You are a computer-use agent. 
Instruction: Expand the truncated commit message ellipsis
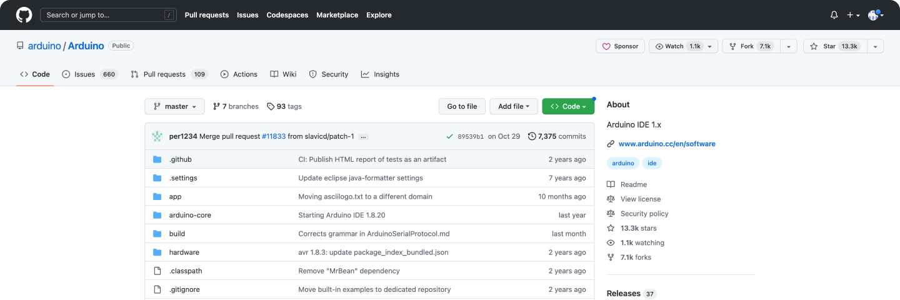click(363, 137)
